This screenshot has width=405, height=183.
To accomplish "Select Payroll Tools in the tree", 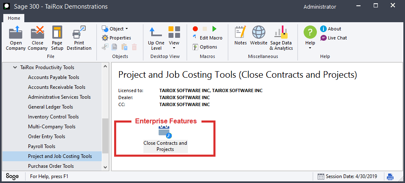I will pyautogui.click(x=42, y=146).
